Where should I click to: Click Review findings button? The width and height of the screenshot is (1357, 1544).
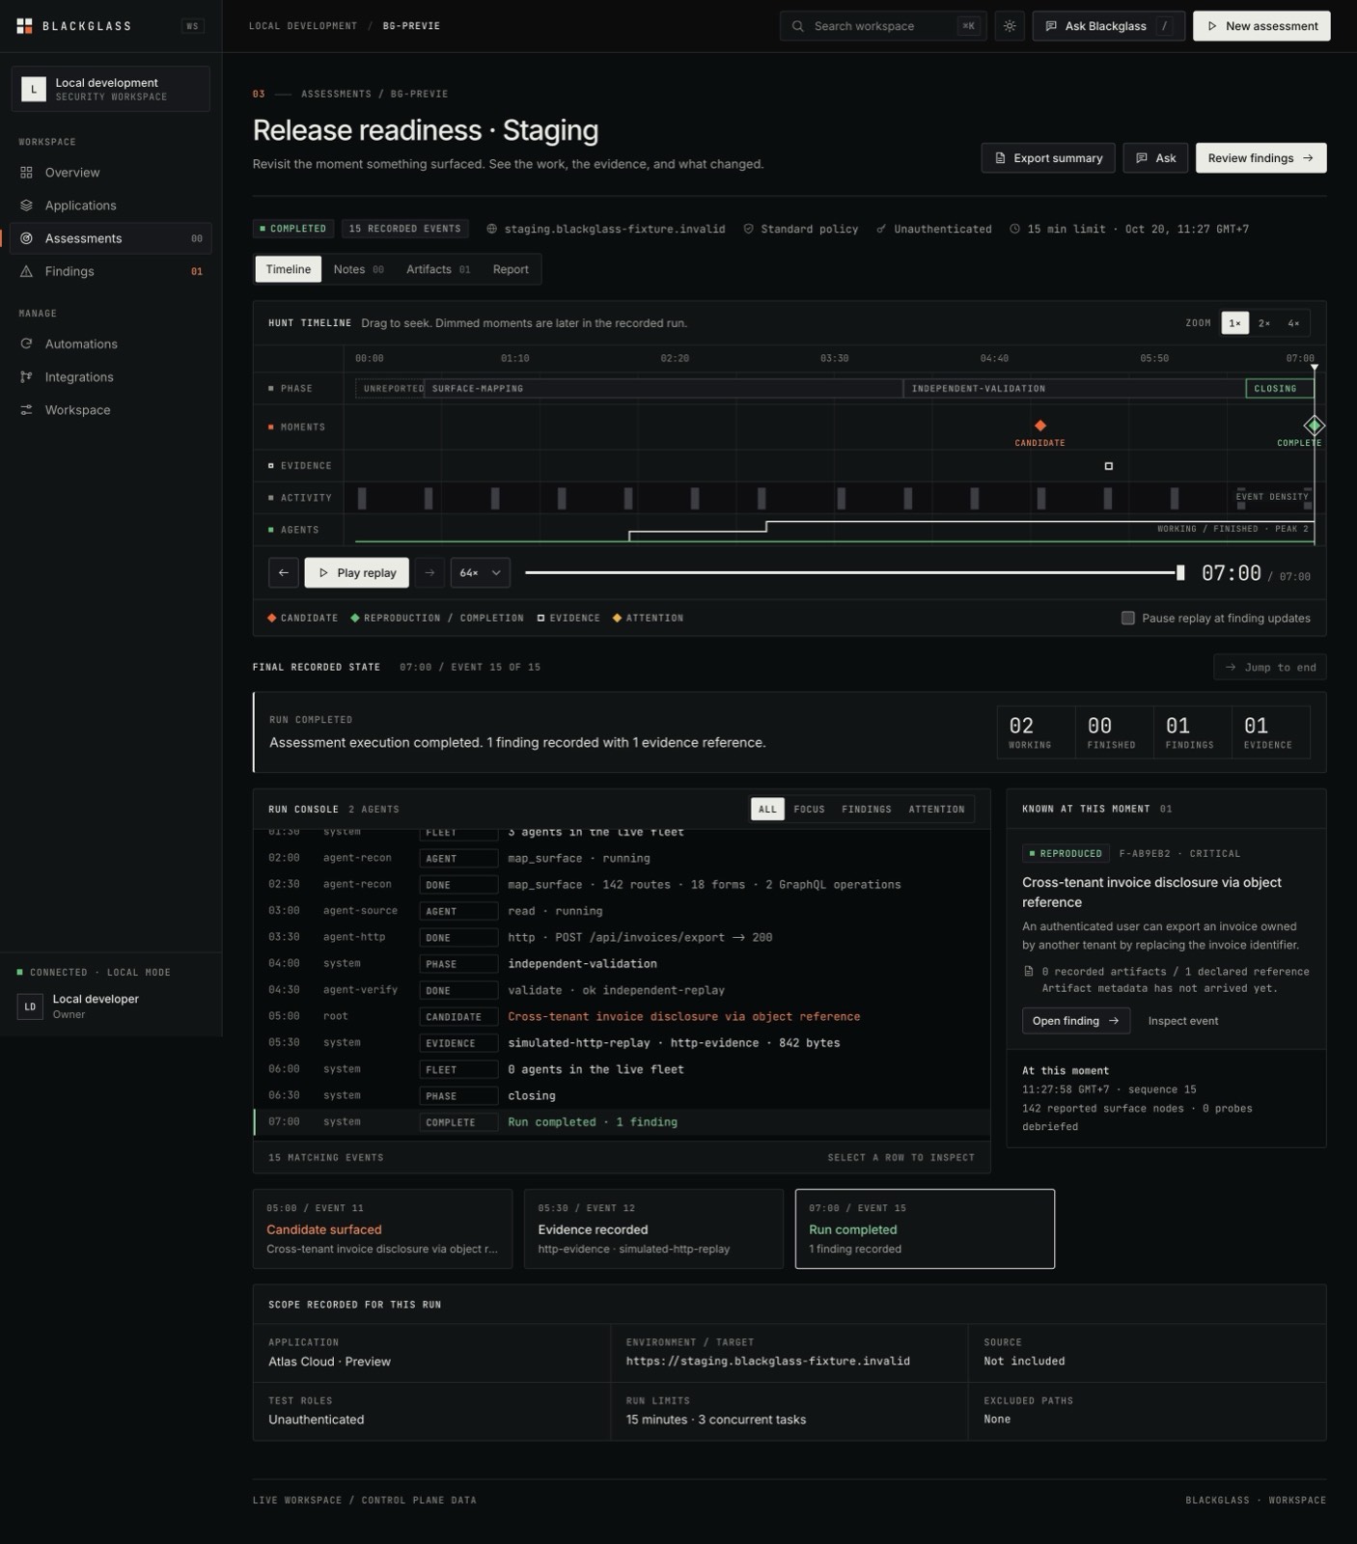click(x=1260, y=158)
